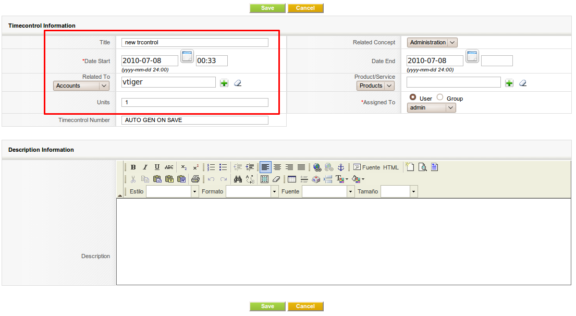The height and width of the screenshot is (316, 576).
Task: Insert a numbered list
Action: 211,167
